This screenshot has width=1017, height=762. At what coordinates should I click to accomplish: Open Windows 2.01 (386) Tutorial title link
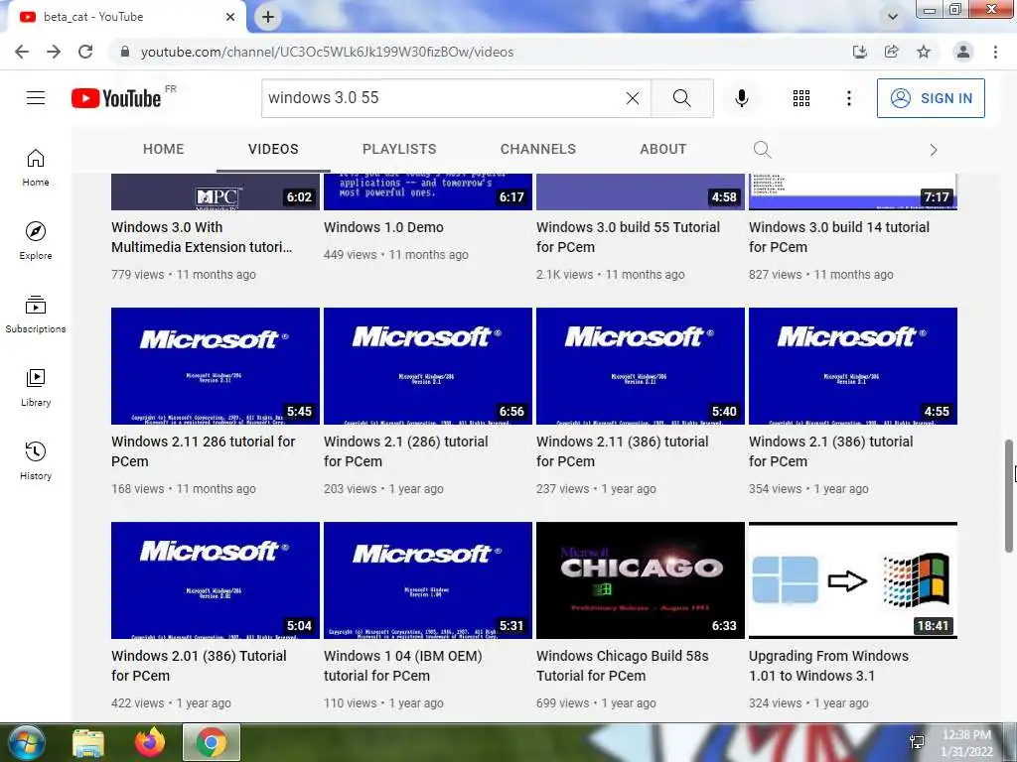point(199,666)
